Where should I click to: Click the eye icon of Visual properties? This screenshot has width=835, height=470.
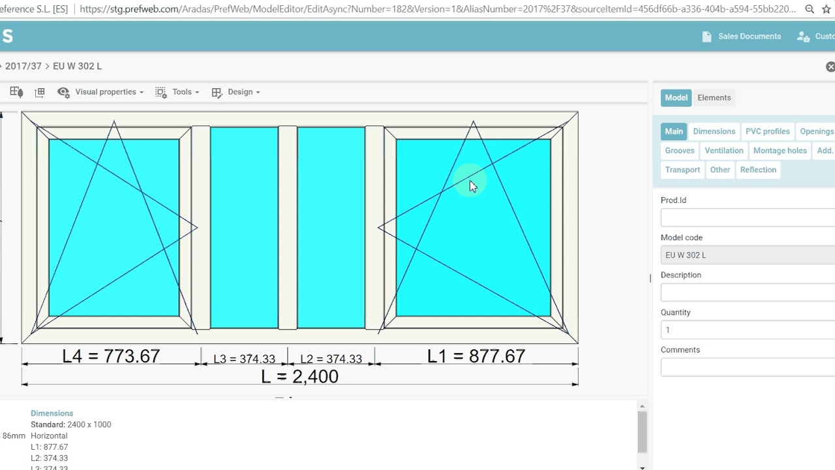click(x=63, y=92)
